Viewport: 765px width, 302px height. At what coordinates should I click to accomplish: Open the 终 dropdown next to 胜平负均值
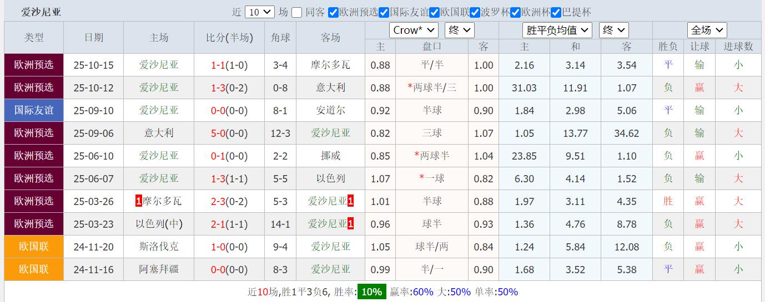point(613,30)
